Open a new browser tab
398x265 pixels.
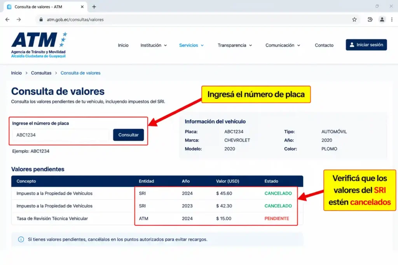(x=94, y=7)
